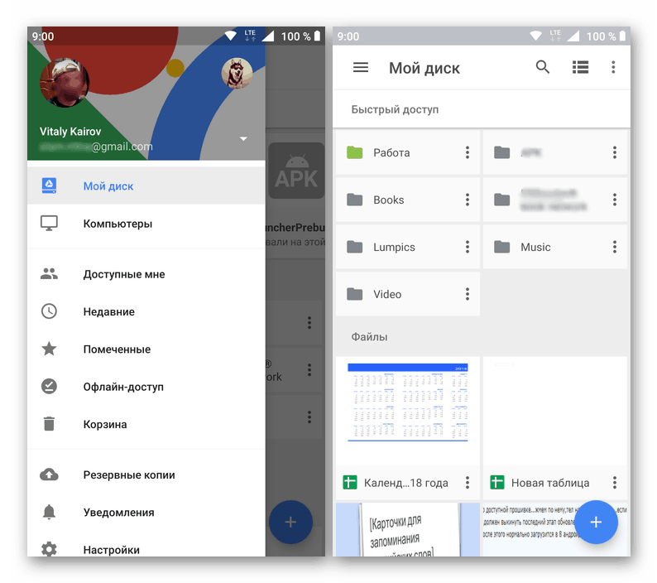Tap the blue plus create button
Image resolution: width=657 pixels, height=583 pixels.
click(x=596, y=523)
